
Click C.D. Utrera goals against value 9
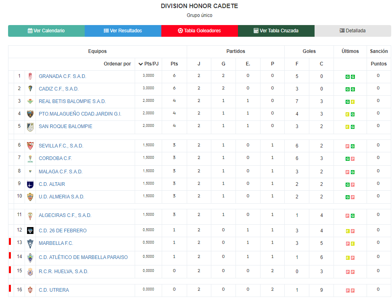(321, 290)
